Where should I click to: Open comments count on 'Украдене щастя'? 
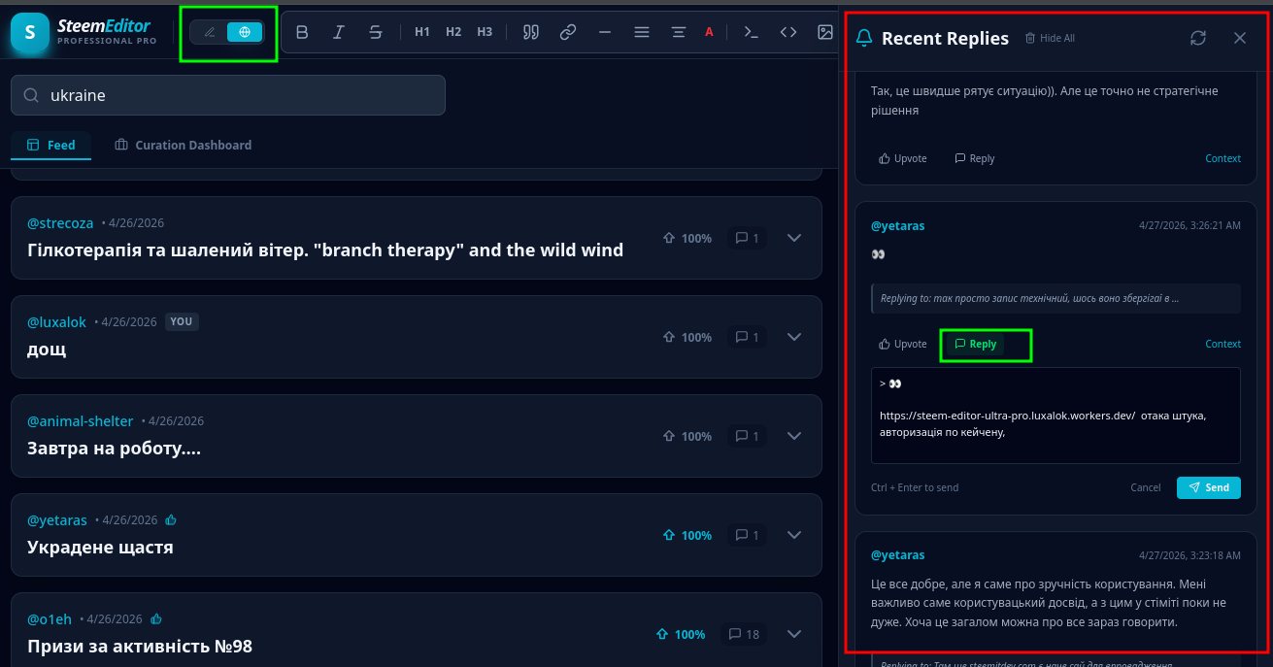pyautogui.click(x=747, y=535)
